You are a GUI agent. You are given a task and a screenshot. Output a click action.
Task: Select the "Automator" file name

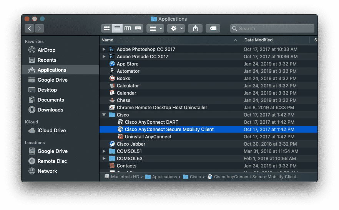tap(128, 71)
